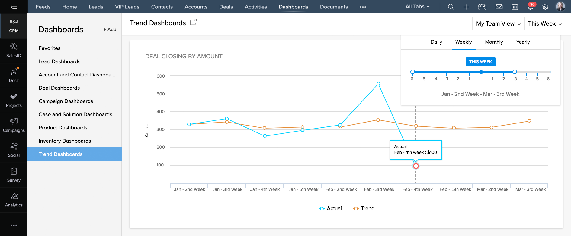Open Deal Dashboards in the list
The height and width of the screenshot is (236, 571).
(x=59, y=88)
